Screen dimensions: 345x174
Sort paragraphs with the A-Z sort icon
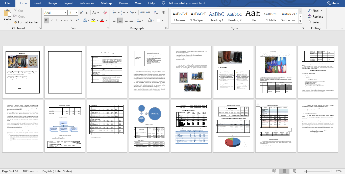click(155, 13)
